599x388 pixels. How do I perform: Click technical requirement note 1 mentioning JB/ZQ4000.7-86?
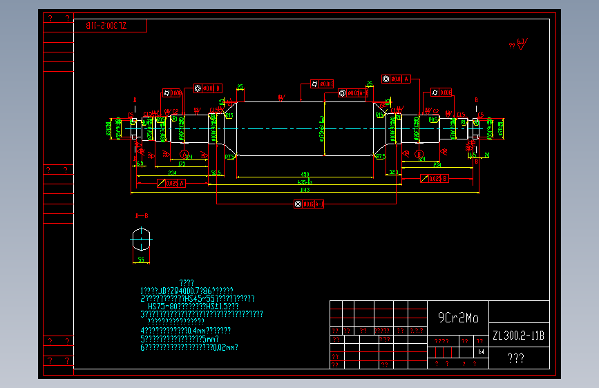pos(187,291)
